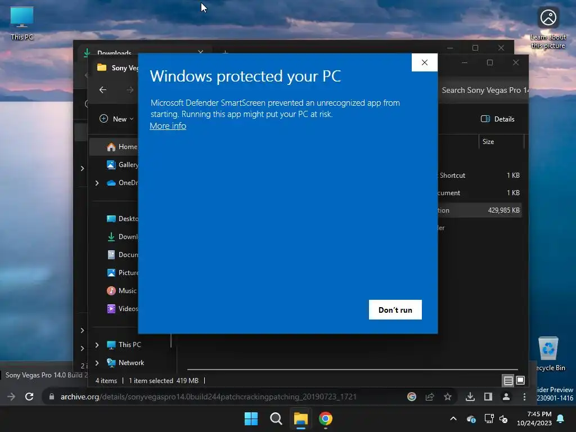The width and height of the screenshot is (576, 432).
Task: Open the New dropdown in File Explorer
Action: pyautogui.click(x=116, y=119)
